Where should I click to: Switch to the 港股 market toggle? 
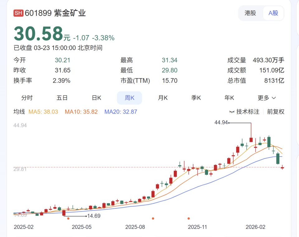(250, 13)
